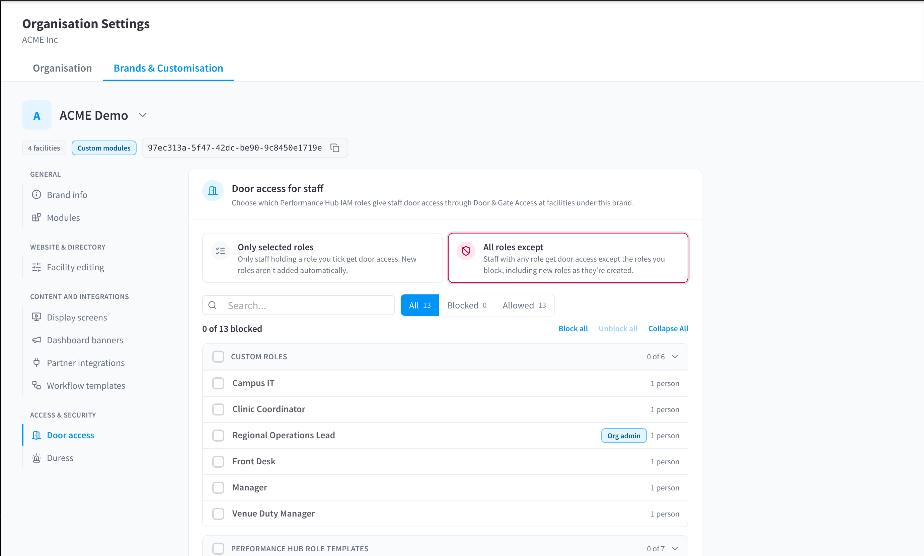Tick the Regional Operations Lead checkbox

[x=218, y=435]
